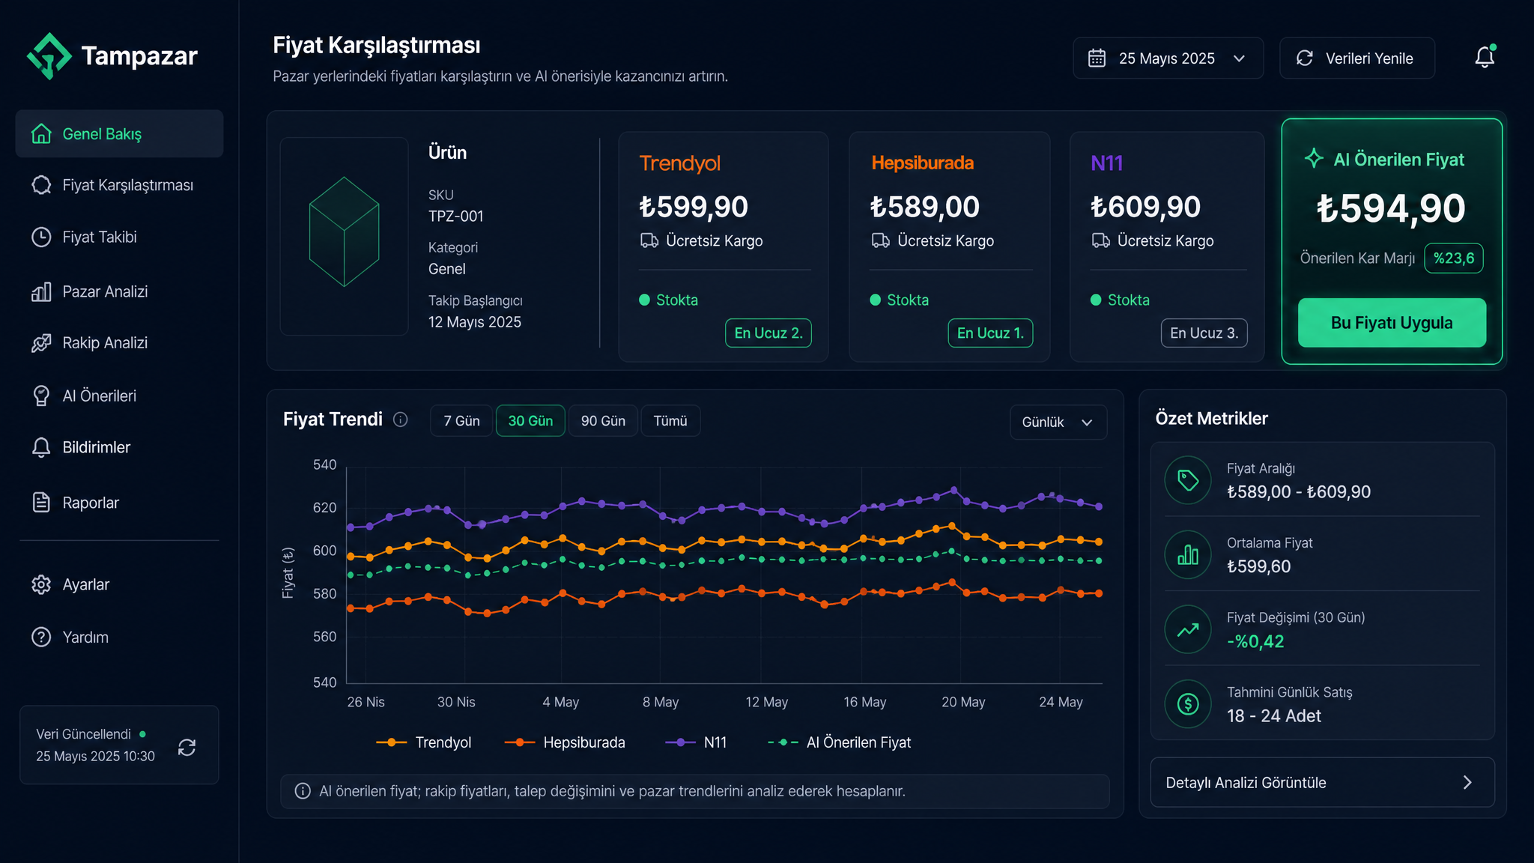Select the 7 Gün range tab

[461, 421]
